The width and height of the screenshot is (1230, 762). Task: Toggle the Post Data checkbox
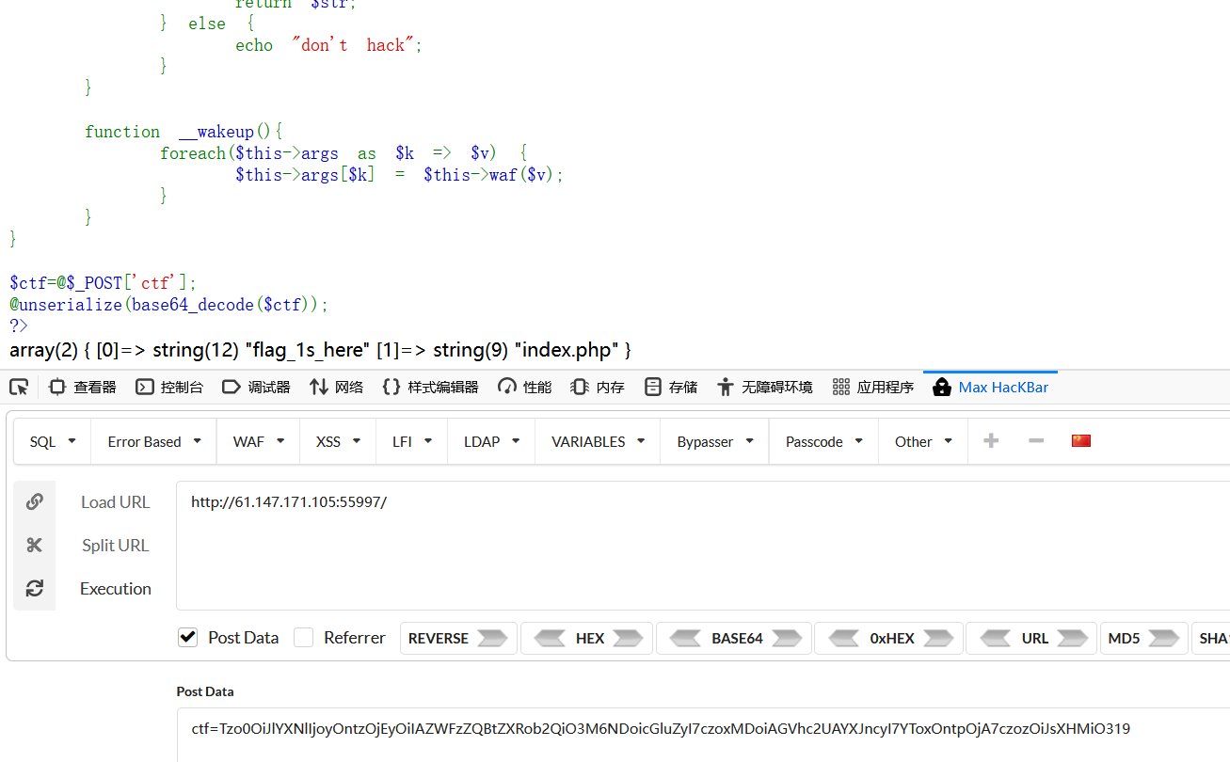[x=187, y=637]
